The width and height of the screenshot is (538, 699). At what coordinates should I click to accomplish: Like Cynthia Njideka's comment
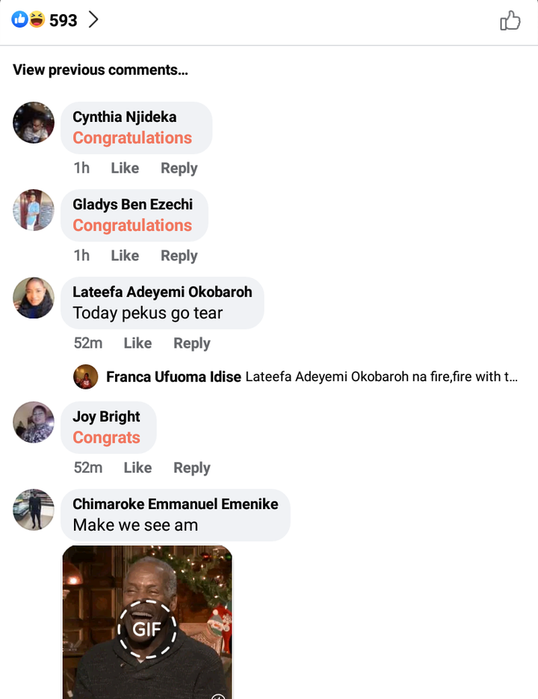click(x=125, y=168)
